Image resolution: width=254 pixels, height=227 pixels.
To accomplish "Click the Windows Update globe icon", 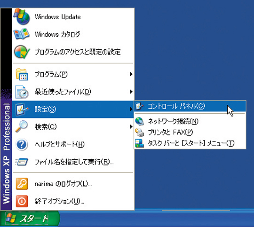I will point(22,16).
